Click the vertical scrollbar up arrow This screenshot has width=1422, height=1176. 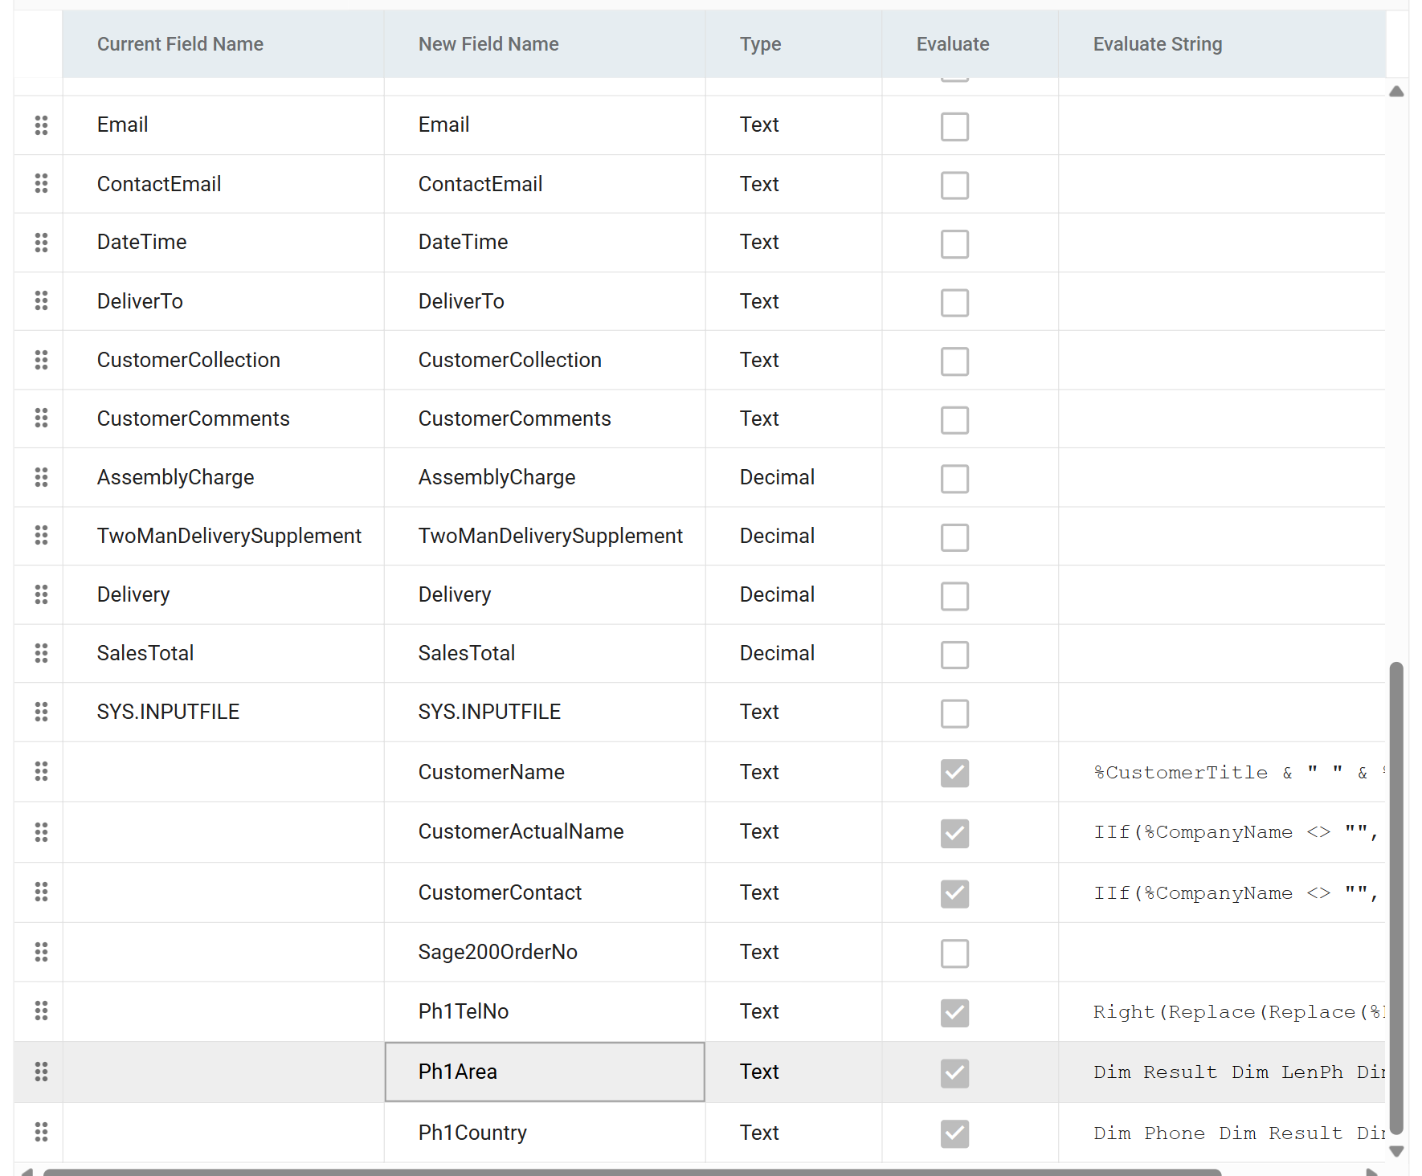coord(1396,92)
